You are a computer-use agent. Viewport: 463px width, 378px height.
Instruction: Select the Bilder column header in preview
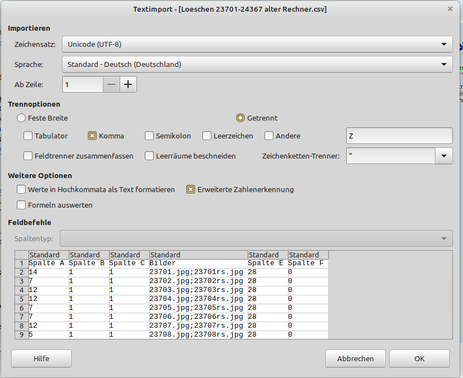199,255
